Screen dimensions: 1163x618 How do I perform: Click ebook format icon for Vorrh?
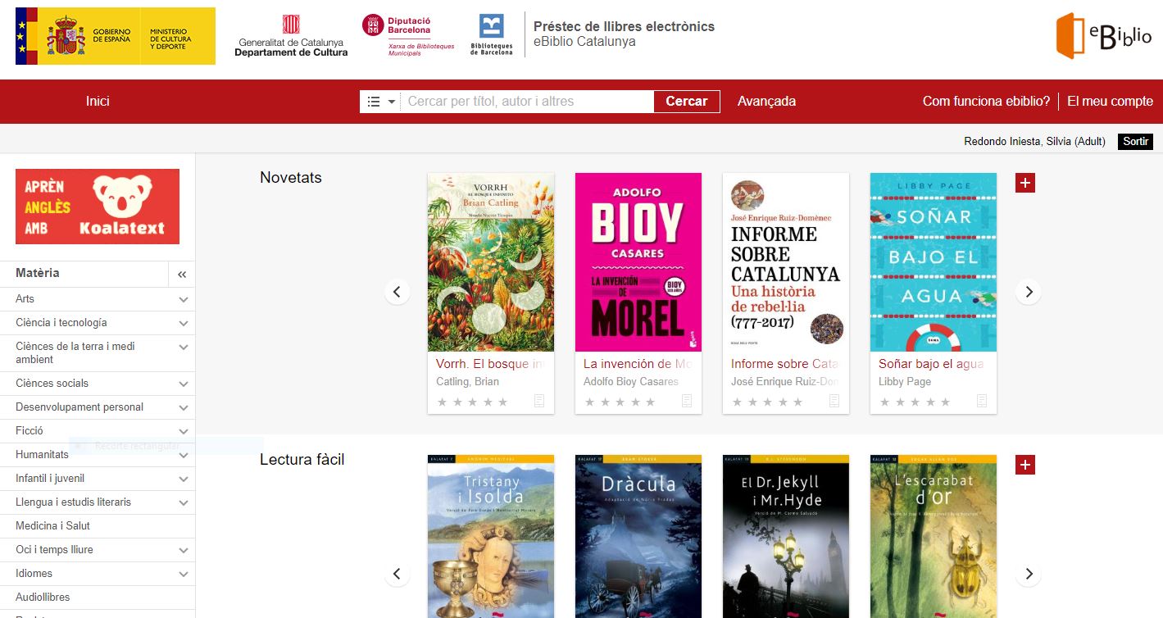click(539, 401)
